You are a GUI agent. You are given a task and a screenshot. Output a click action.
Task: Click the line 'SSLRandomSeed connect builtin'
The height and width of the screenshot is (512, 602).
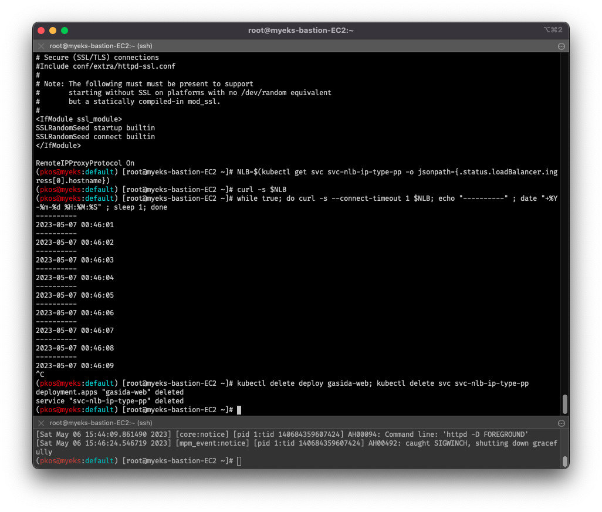[95, 137]
